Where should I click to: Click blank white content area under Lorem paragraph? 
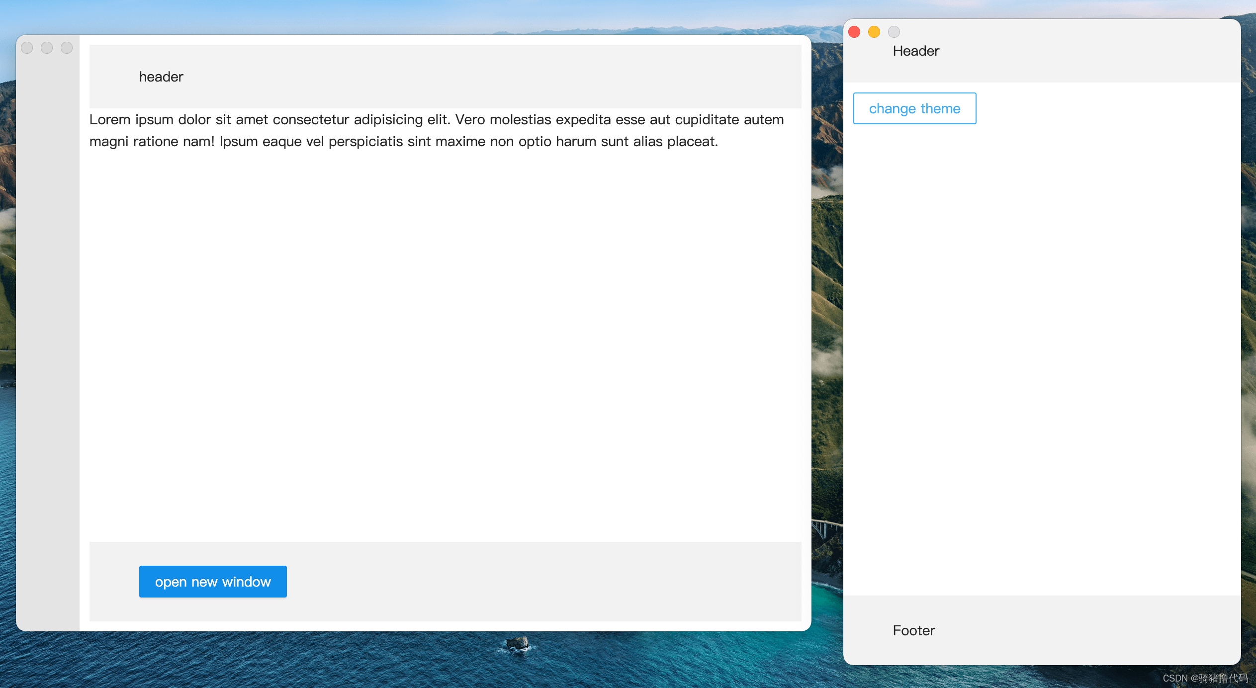445,343
